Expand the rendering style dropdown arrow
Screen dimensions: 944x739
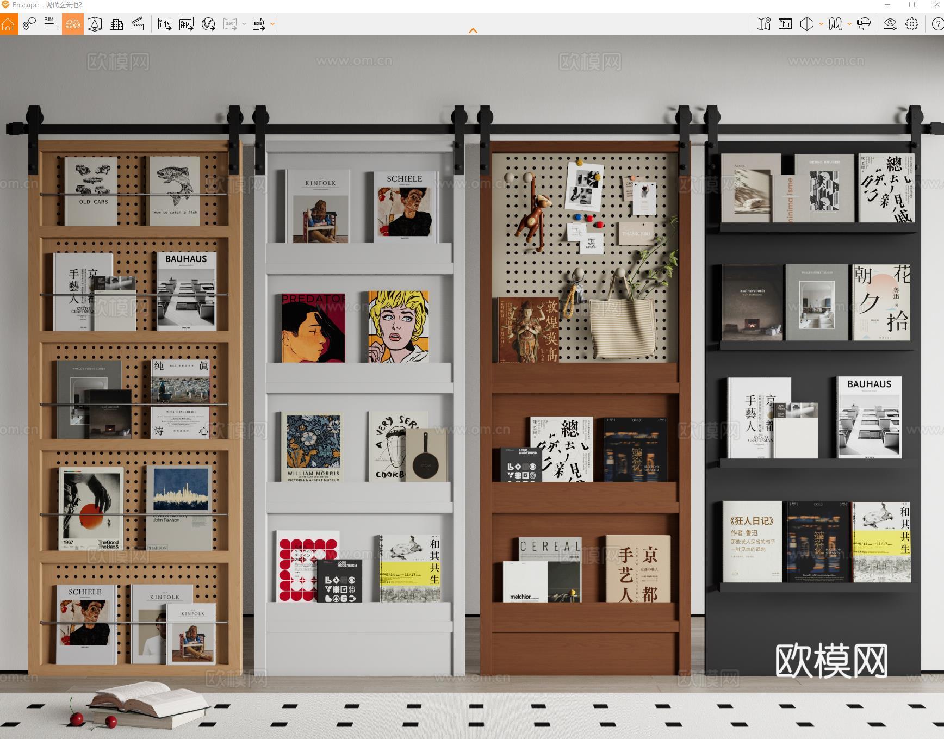click(x=849, y=24)
